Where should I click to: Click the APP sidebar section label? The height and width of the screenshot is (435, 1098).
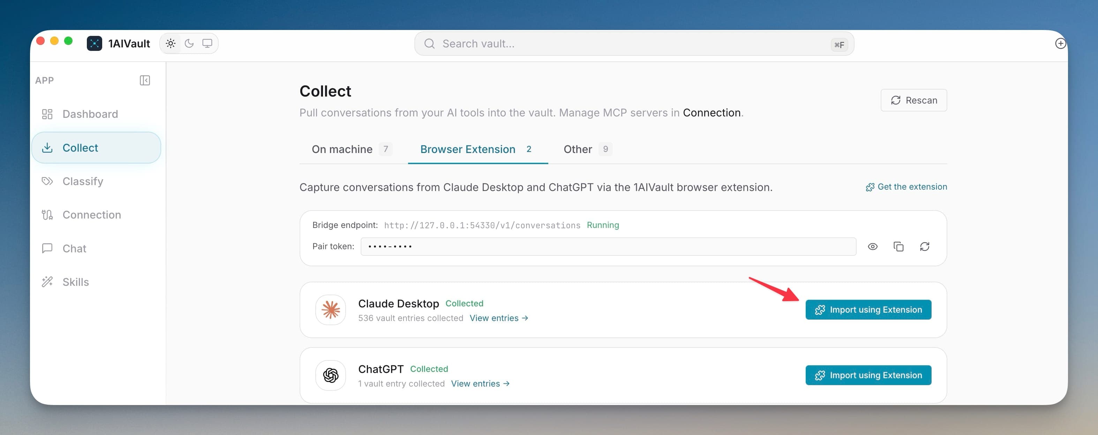pyautogui.click(x=44, y=81)
